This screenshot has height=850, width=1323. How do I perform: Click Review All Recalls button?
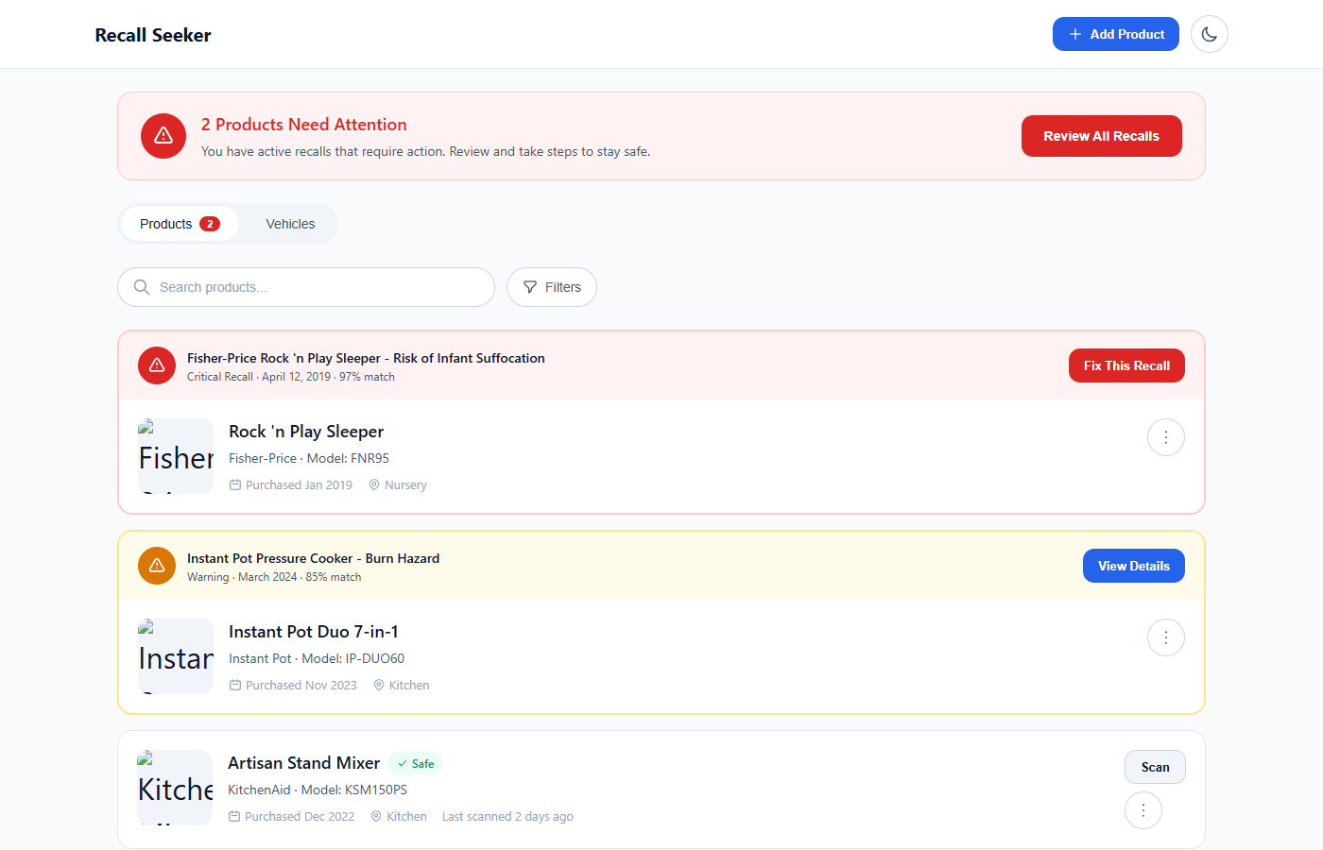pyautogui.click(x=1102, y=136)
